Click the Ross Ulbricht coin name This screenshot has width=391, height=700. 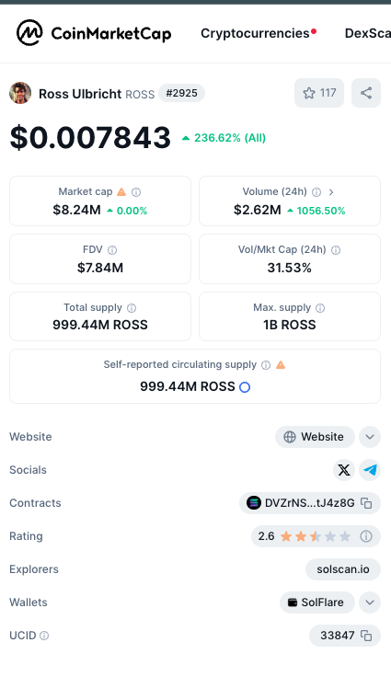point(80,94)
